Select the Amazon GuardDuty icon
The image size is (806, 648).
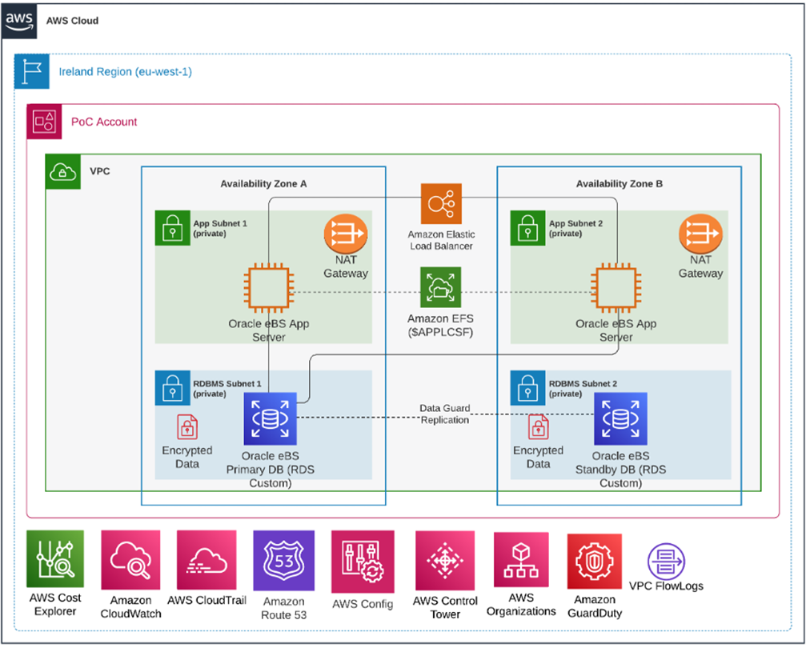click(595, 561)
